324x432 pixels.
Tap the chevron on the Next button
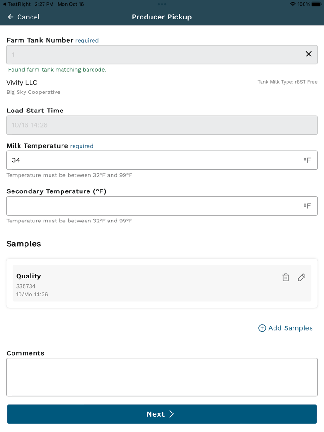(172, 414)
